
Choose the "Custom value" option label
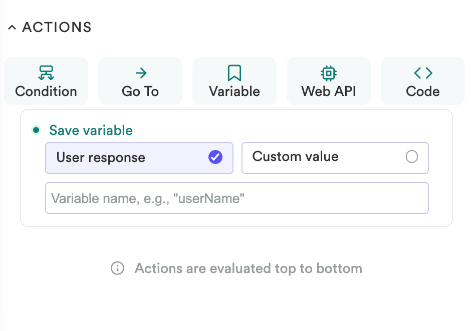[x=296, y=156]
